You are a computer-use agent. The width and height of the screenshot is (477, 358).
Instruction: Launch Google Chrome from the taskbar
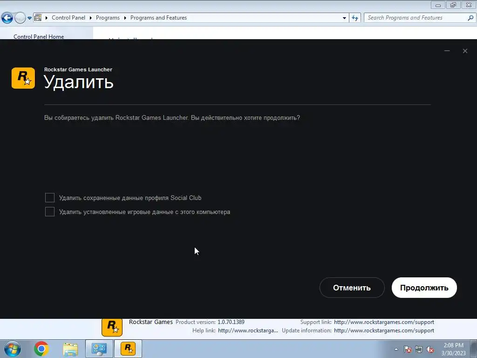pos(41,349)
